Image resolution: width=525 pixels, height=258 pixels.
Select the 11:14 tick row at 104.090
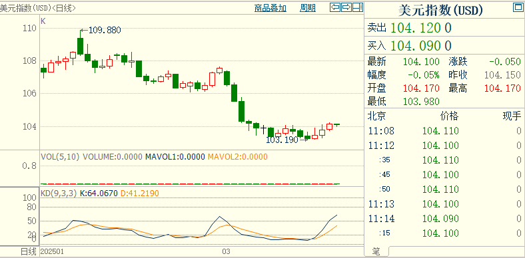pos(444,219)
